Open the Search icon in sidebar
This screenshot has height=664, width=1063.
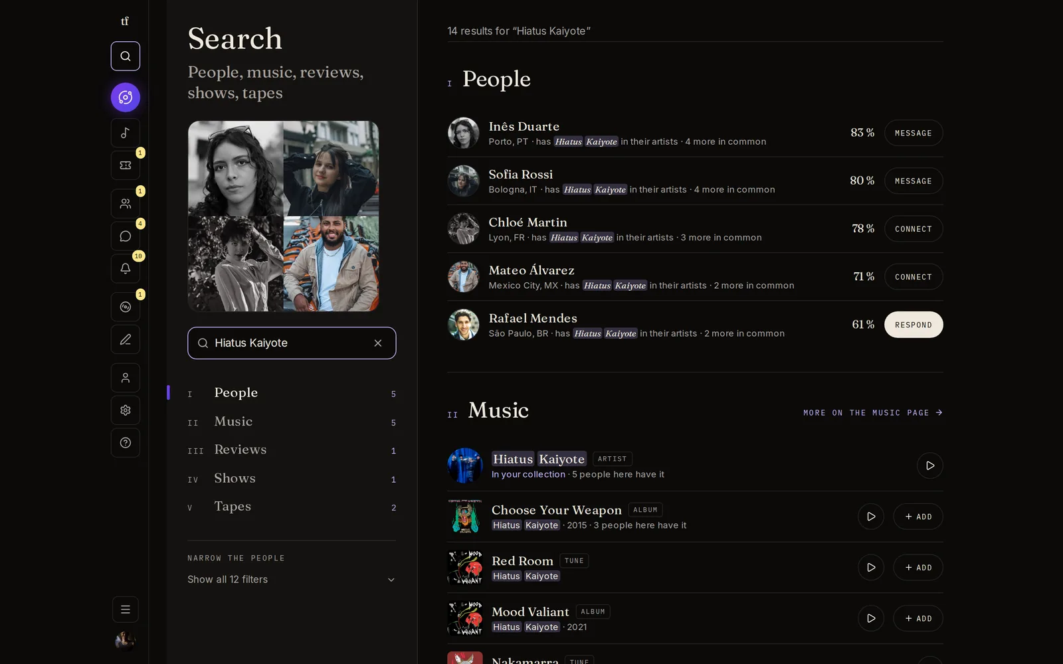click(x=126, y=56)
